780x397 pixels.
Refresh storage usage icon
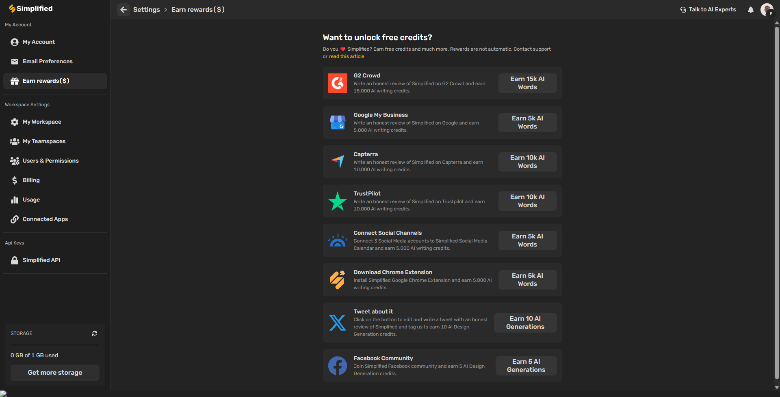click(x=95, y=333)
